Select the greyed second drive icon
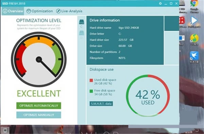The image size is (204, 134). tap(82, 33)
